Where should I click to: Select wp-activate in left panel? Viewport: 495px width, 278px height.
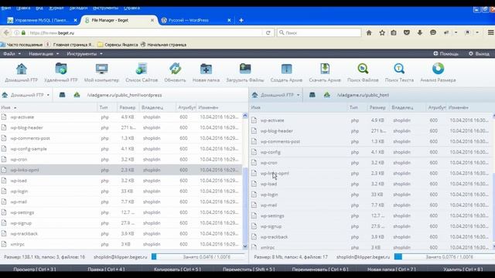pyautogui.click(x=121, y=117)
